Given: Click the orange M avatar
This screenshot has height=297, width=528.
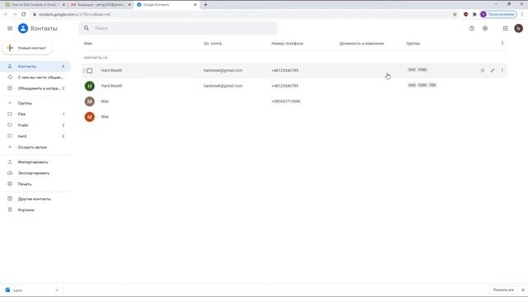Looking at the screenshot, I should tap(90, 117).
